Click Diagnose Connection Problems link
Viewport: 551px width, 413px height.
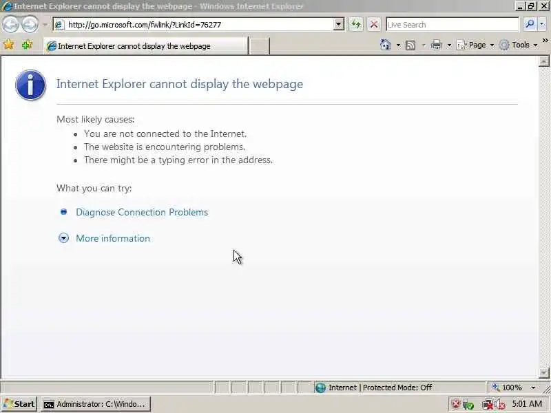(x=142, y=212)
